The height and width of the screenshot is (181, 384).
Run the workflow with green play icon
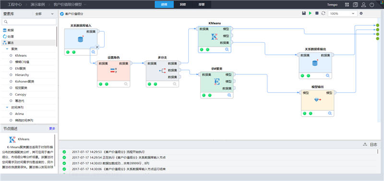click(310, 13)
